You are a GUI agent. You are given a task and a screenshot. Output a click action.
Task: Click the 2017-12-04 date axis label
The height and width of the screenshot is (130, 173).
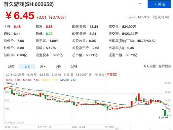click(78, 127)
